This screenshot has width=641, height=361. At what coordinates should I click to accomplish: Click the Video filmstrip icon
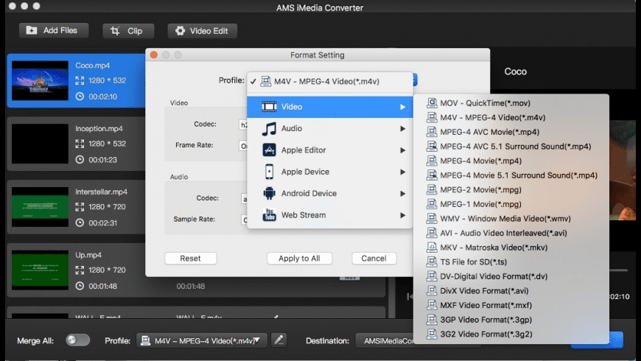tap(269, 107)
